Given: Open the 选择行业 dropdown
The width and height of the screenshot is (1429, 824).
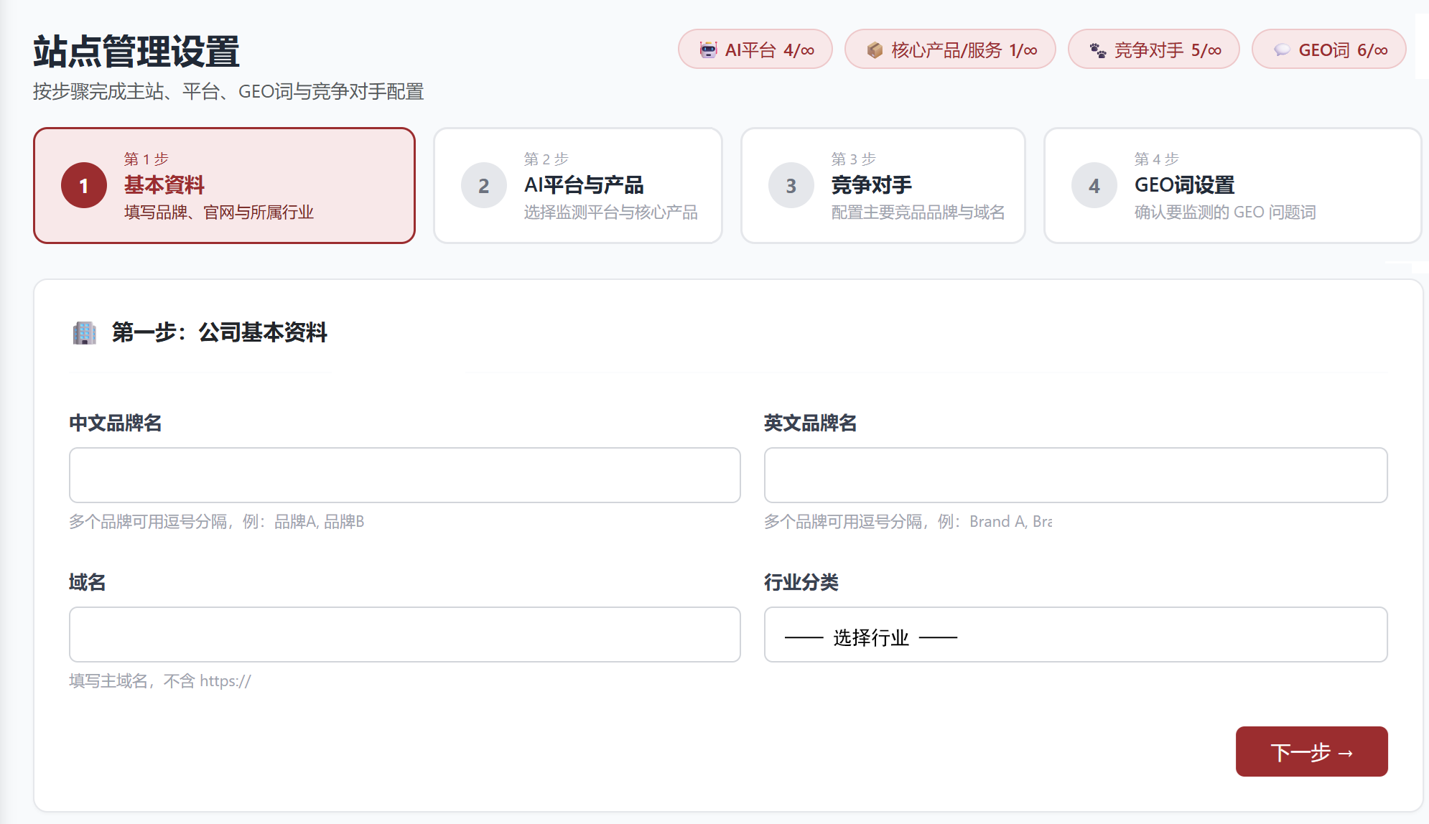Looking at the screenshot, I should (1076, 635).
